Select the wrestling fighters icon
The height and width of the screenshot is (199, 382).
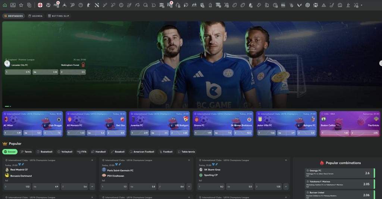(194, 5)
